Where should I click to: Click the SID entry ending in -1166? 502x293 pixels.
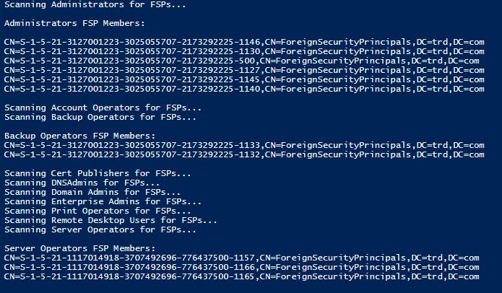coord(241,267)
